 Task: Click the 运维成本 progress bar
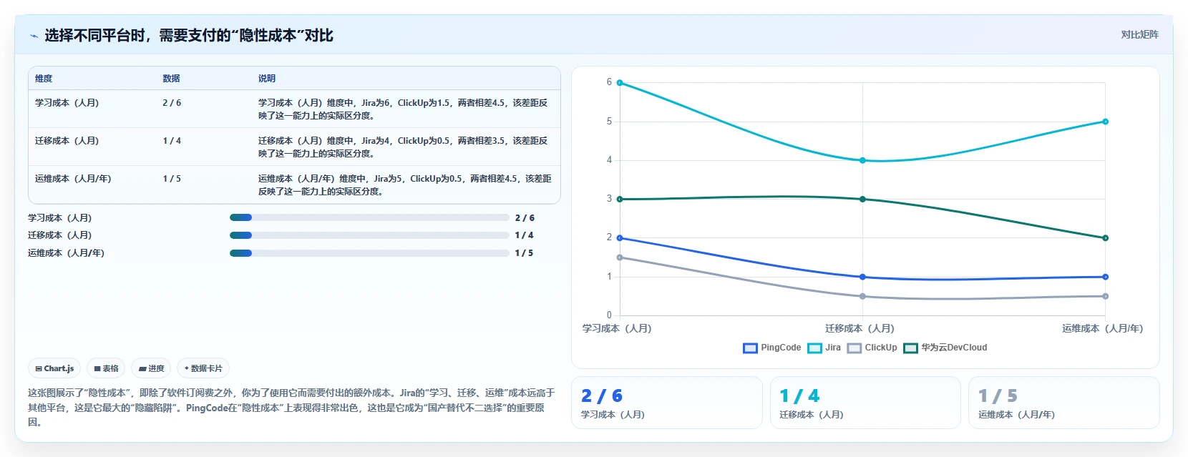(369, 252)
